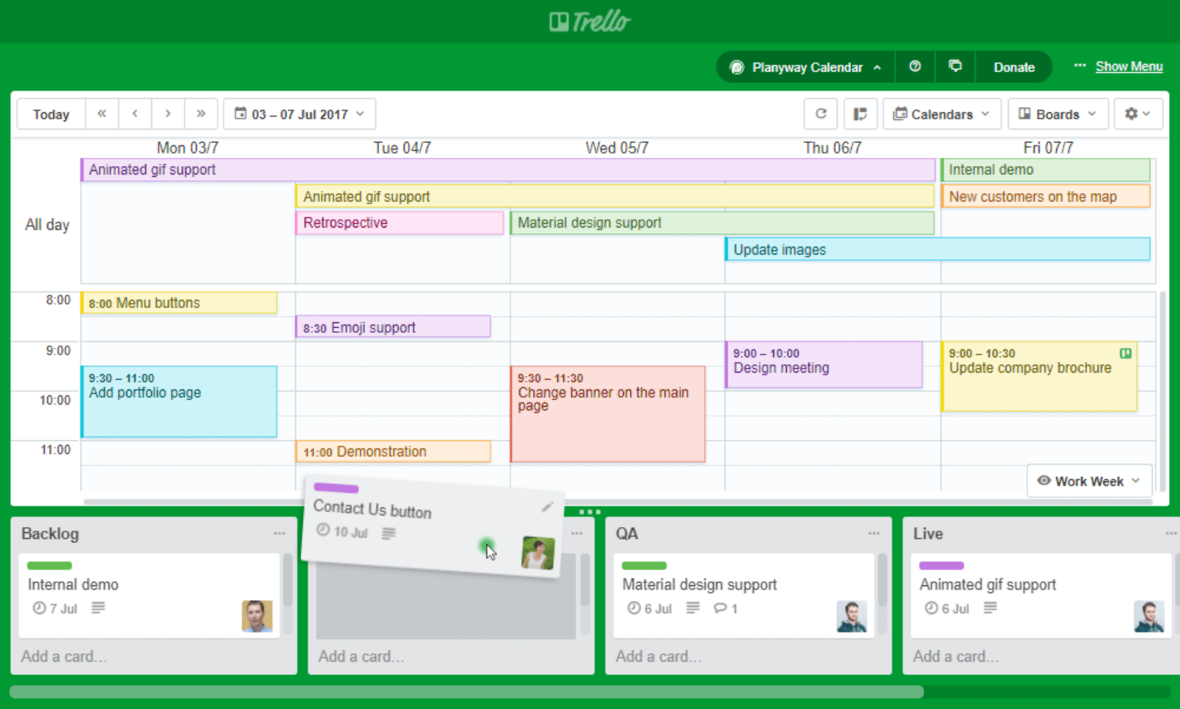
Task: Click the Mon 03/7 day header
Action: coord(187,147)
